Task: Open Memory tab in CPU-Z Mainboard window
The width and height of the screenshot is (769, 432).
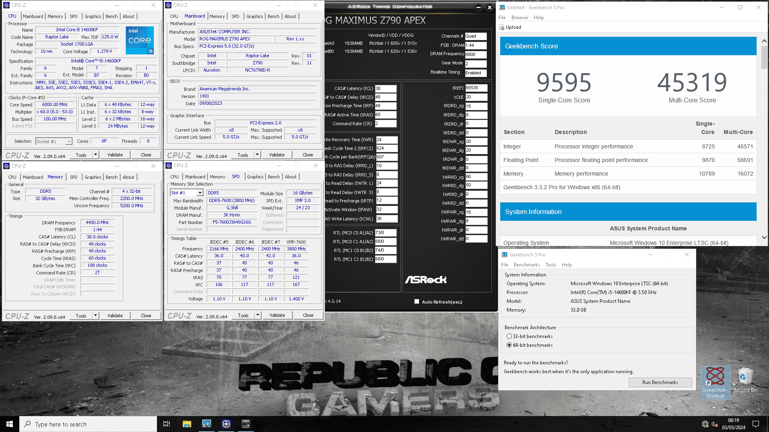Action: tap(217, 16)
